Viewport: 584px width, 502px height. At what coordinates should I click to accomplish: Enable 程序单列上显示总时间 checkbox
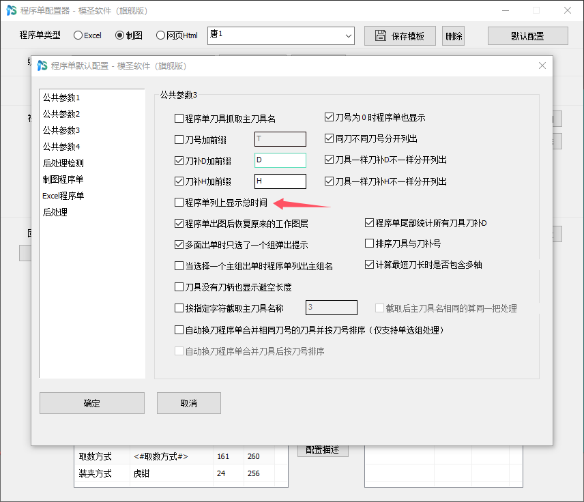coord(179,202)
